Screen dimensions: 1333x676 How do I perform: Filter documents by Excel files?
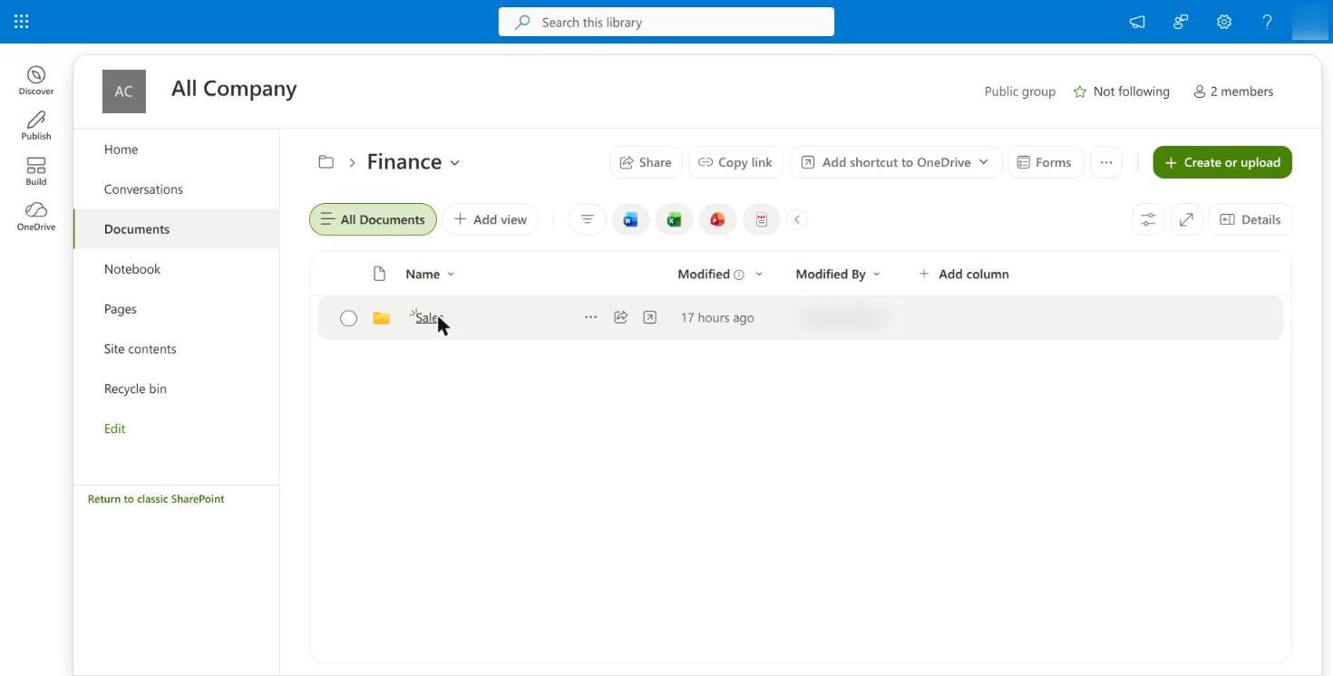point(674,219)
